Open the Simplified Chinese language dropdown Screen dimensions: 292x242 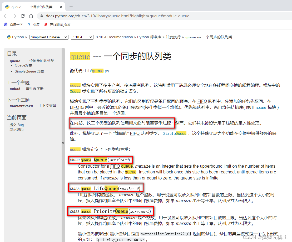pos(49,37)
